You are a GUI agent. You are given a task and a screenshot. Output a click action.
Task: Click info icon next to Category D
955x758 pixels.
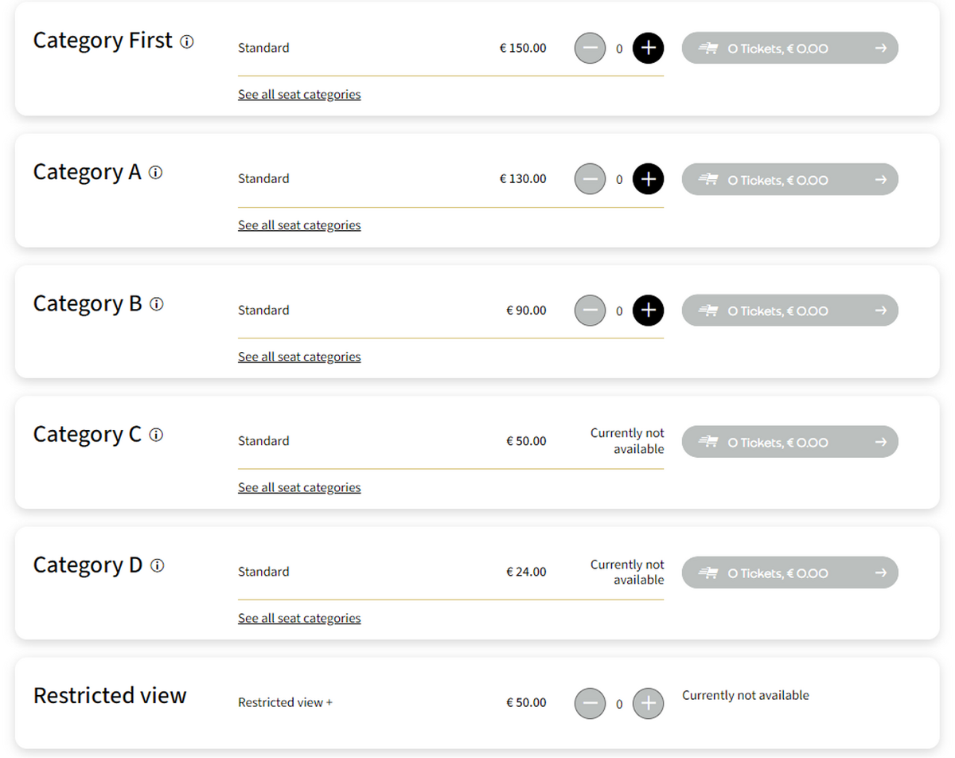(158, 566)
